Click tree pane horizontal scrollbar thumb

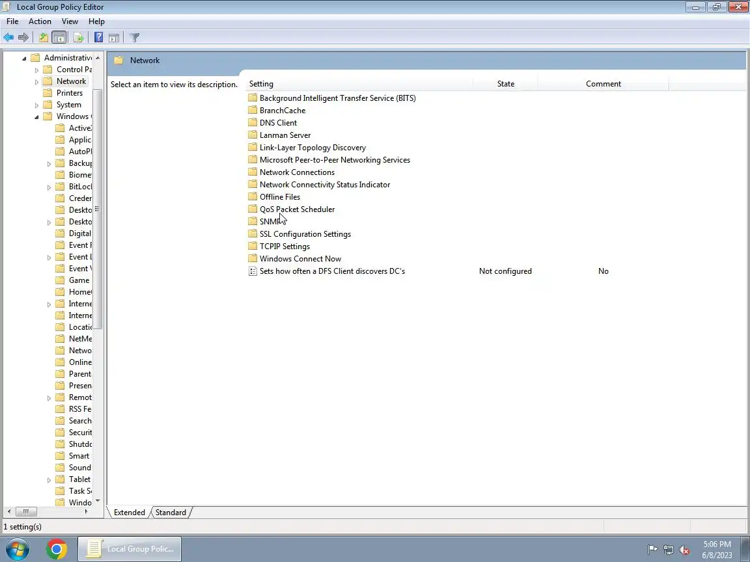point(26,511)
